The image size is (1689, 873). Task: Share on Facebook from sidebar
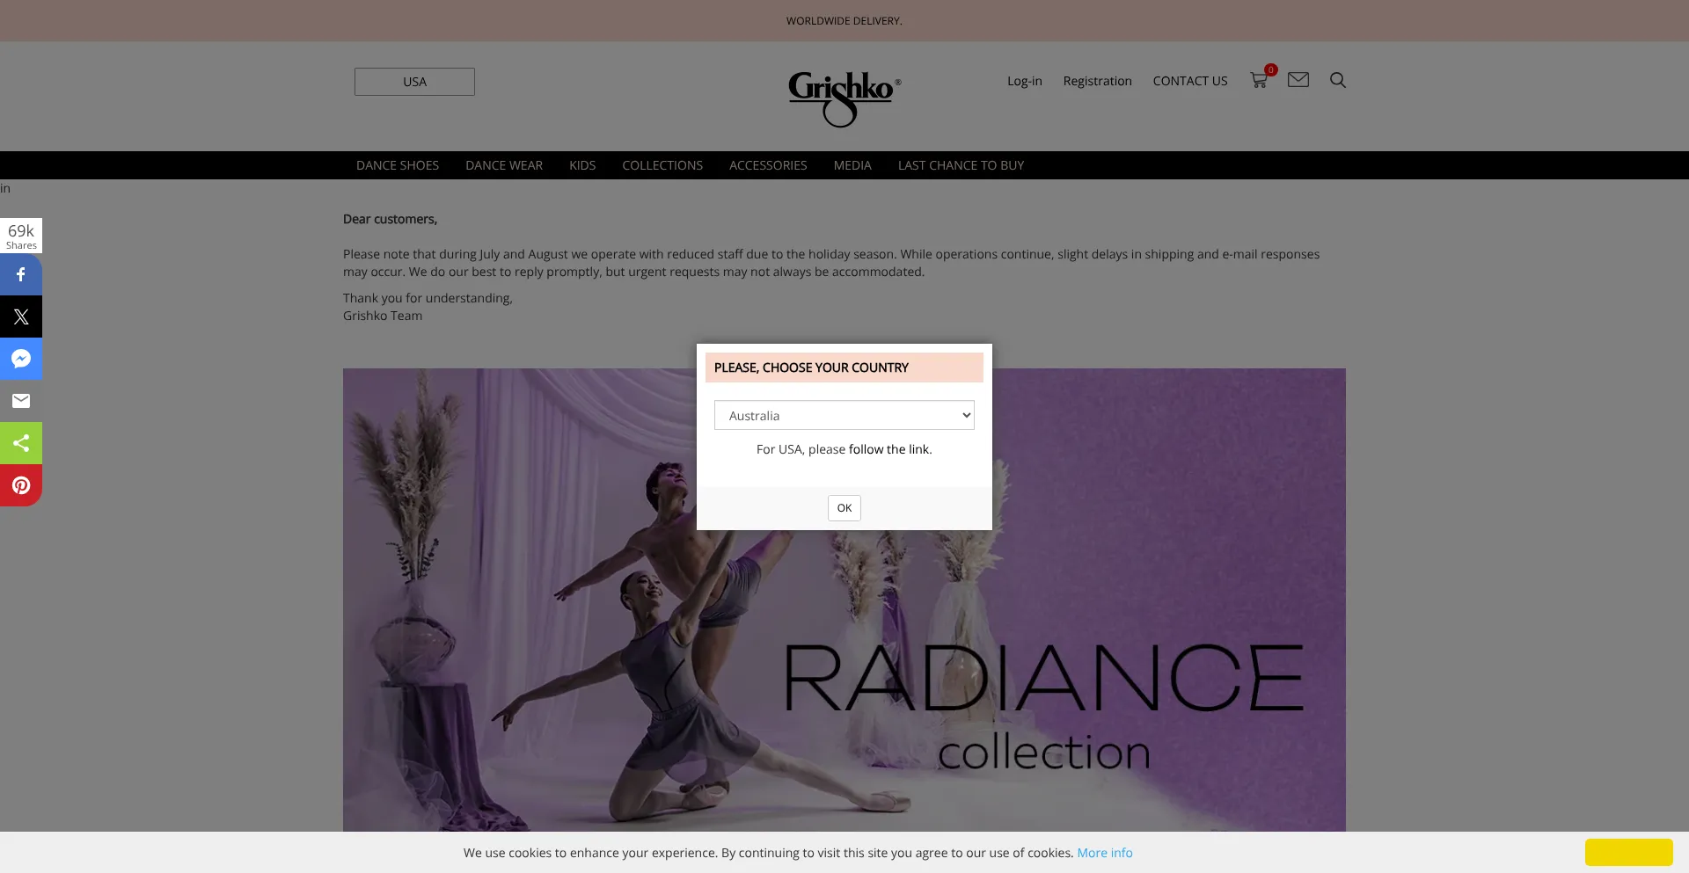tap(21, 274)
